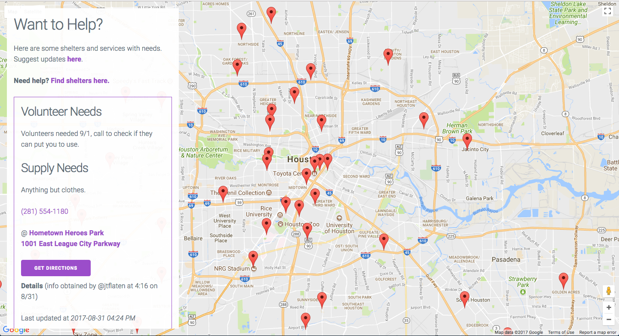Click the 'Volunteer Needs' heading
The image size is (619, 336).
[x=61, y=111]
